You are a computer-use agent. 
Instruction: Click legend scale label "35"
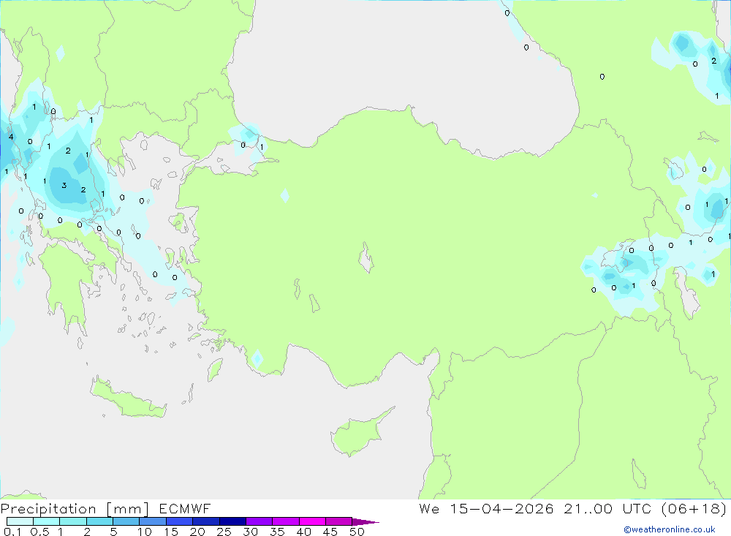pyautogui.click(x=277, y=532)
